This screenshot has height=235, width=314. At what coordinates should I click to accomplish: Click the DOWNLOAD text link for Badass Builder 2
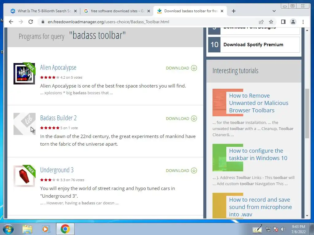click(178, 118)
